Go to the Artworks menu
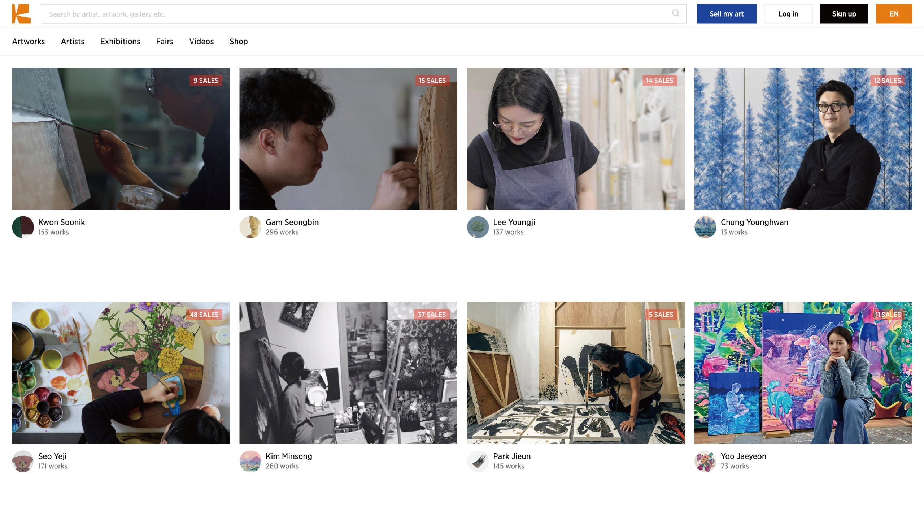 29,41
